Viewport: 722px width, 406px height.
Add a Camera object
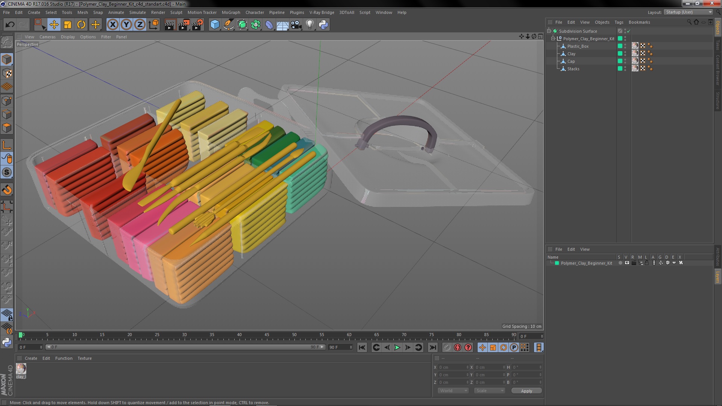tap(296, 25)
